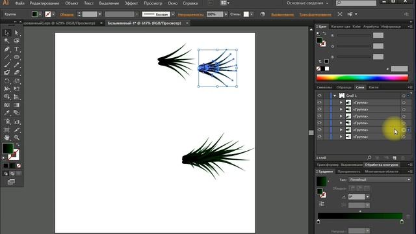Set paint to None in toolbox
The image size is (416, 234).
pos(19,166)
